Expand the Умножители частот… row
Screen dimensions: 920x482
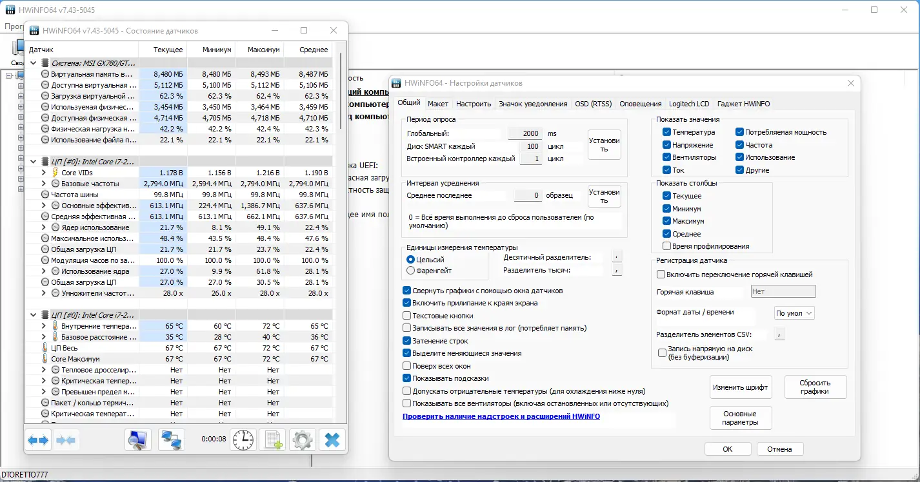[43, 293]
